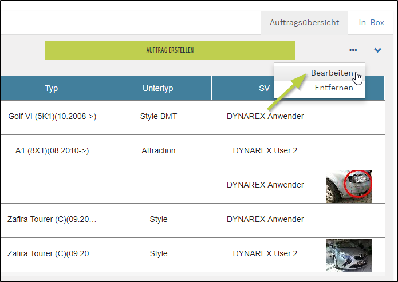
Task: Click DYNAREX Anwender in the Golf VI row
Action: (265, 117)
